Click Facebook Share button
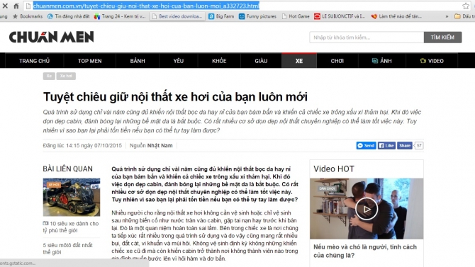 pos(404,146)
